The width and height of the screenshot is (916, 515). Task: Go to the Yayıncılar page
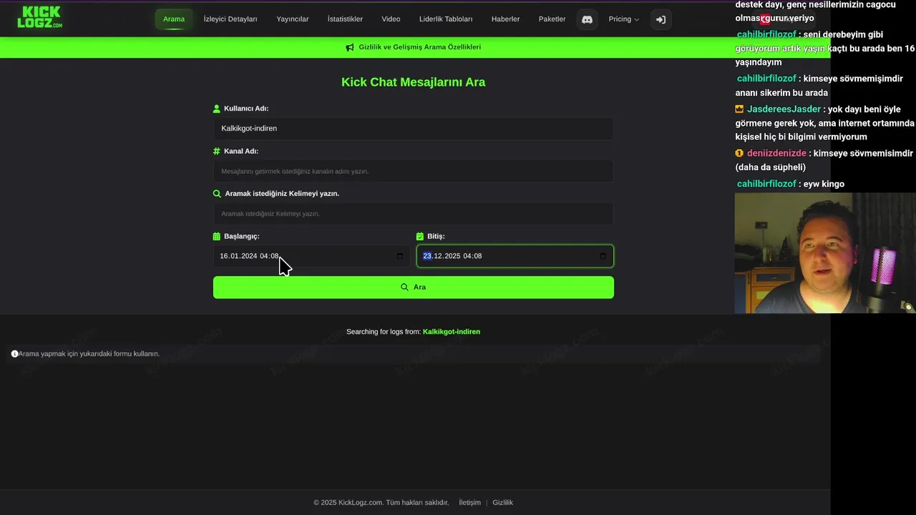(x=293, y=19)
